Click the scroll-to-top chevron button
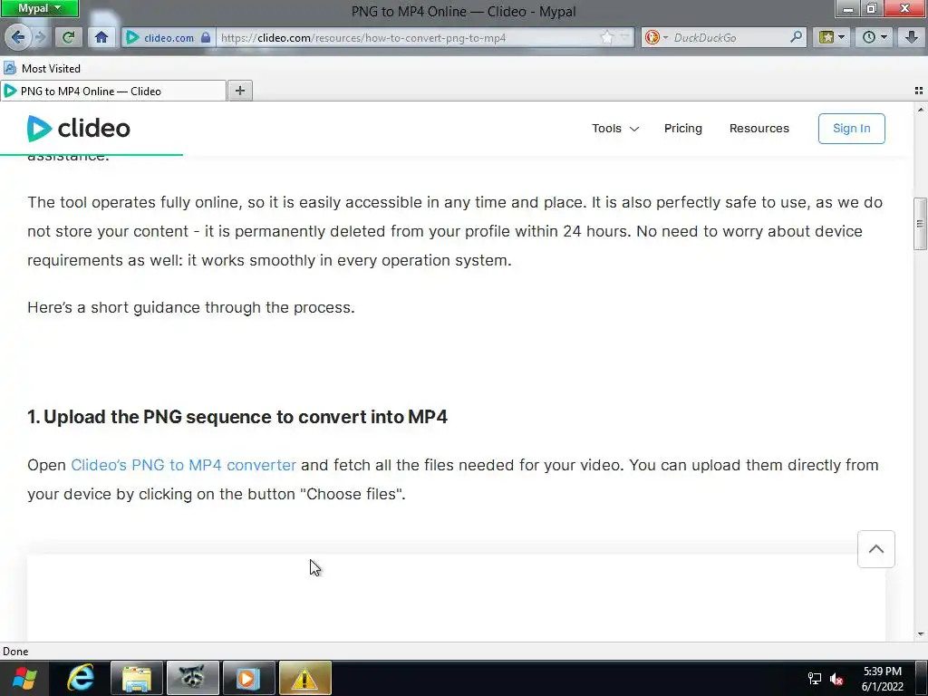928x696 pixels. [x=876, y=549]
